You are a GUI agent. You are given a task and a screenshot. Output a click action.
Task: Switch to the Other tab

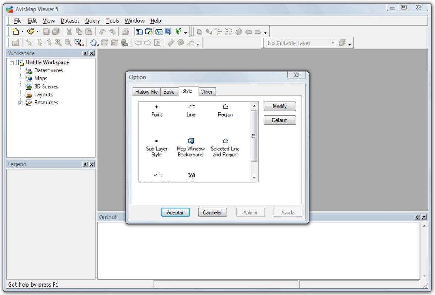[207, 91]
